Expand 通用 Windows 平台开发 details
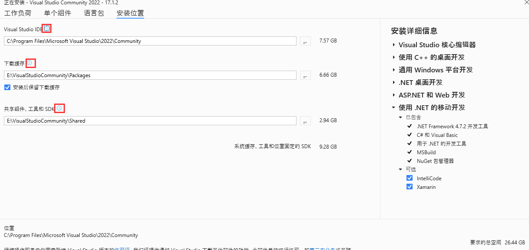Screen dimensions: 529x250 [x=394, y=70]
